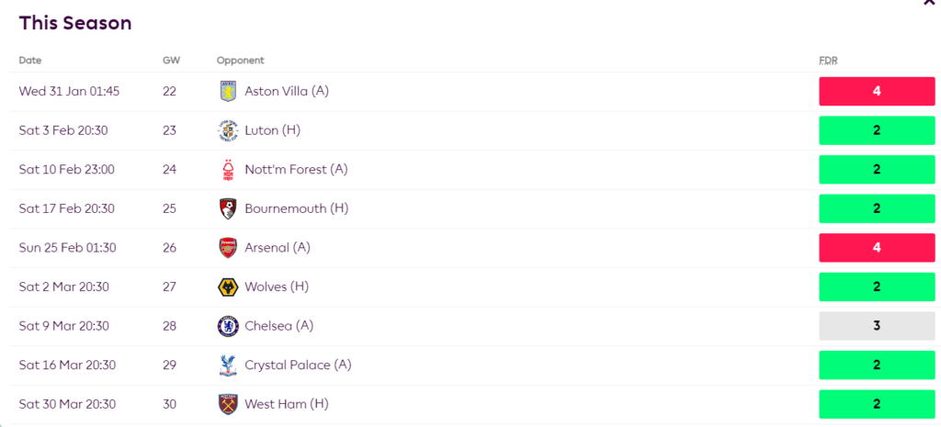
Task: Click the Chelsea (A) opponent name
Action: [x=281, y=326]
